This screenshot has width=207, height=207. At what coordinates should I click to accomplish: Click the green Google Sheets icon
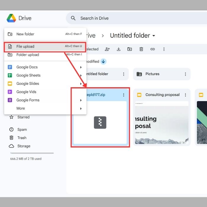point(10,75)
